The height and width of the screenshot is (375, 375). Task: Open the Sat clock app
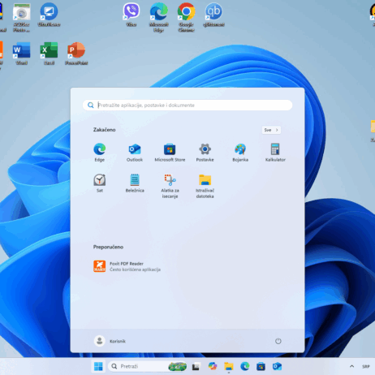100,183
